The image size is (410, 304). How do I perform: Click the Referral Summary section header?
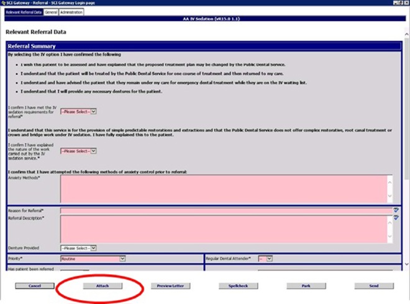204,47
